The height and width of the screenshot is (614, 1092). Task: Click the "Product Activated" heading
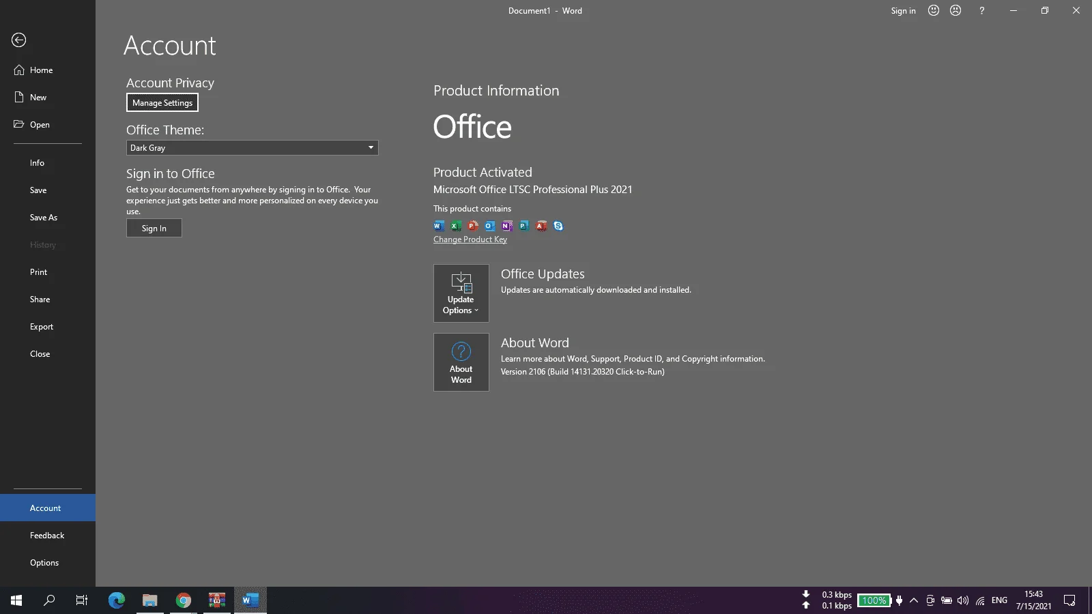(x=483, y=173)
